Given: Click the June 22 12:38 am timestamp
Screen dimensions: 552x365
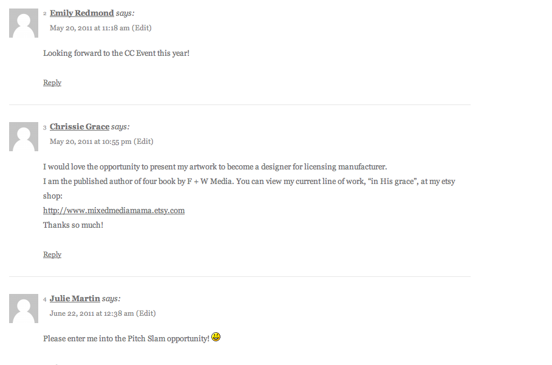Looking at the screenshot, I should (x=92, y=313).
